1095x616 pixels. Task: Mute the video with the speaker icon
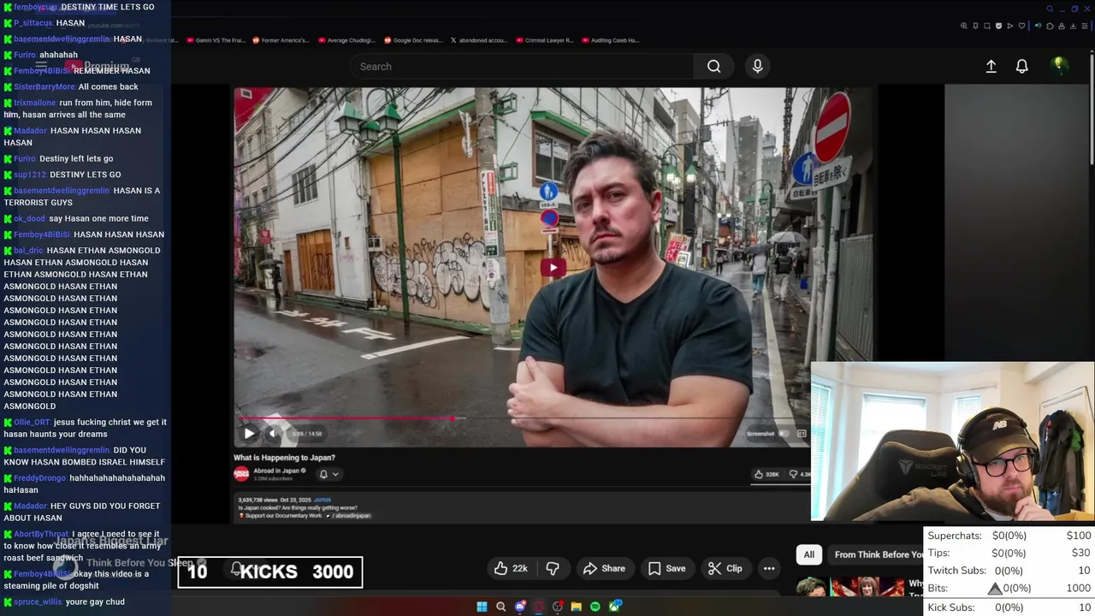click(x=273, y=433)
